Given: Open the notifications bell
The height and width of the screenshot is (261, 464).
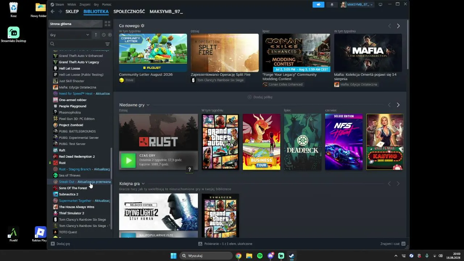Looking at the screenshot, I should (332, 4).
